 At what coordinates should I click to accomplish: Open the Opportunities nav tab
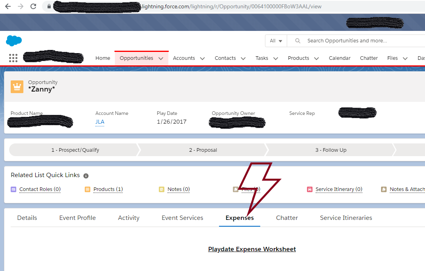136,58
